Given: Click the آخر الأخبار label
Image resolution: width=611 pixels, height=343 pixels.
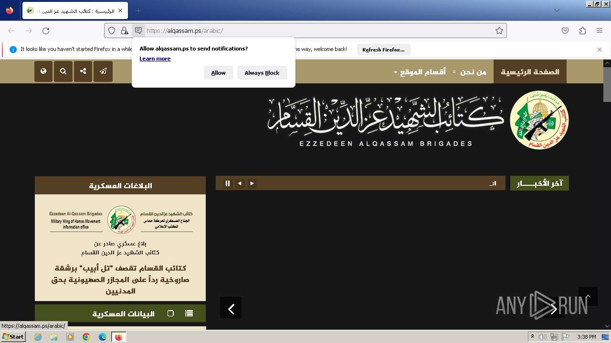Looking at the screenshot, I should click(x=539, y=183).
